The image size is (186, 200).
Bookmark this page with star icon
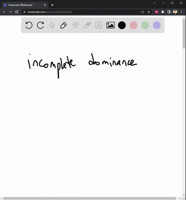pos(149,12)
